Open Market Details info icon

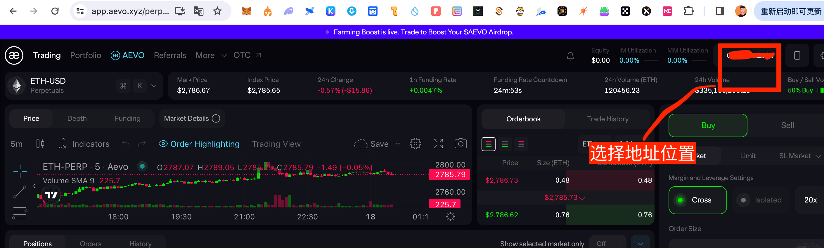[x=216, y=118]
